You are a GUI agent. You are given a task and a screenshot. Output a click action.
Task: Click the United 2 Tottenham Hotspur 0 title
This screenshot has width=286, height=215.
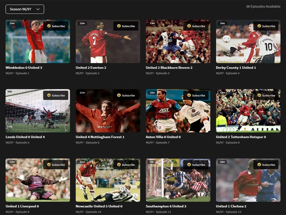pyautogui.click(x=241, y=137)
